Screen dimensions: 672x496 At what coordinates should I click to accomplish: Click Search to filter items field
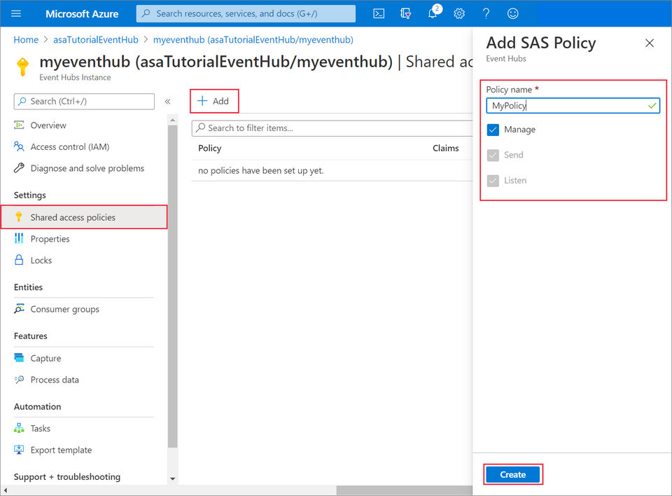point(332,128)
